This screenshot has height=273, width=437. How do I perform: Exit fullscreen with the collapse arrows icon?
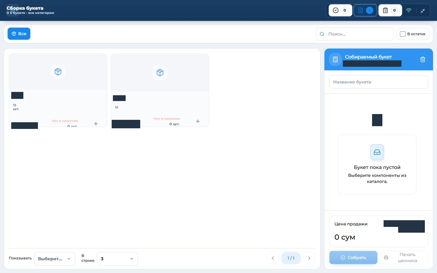[423, 11]
